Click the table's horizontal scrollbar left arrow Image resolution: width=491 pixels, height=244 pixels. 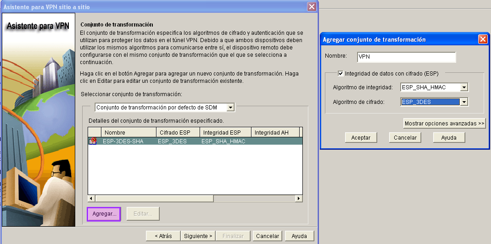[91, 198]
